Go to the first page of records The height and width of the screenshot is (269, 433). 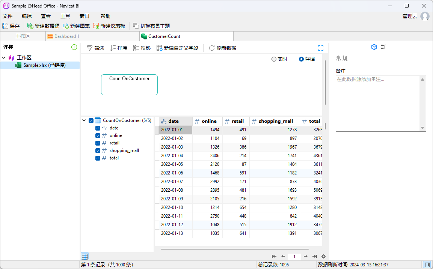pyautogui.click(x=274, y=256)
